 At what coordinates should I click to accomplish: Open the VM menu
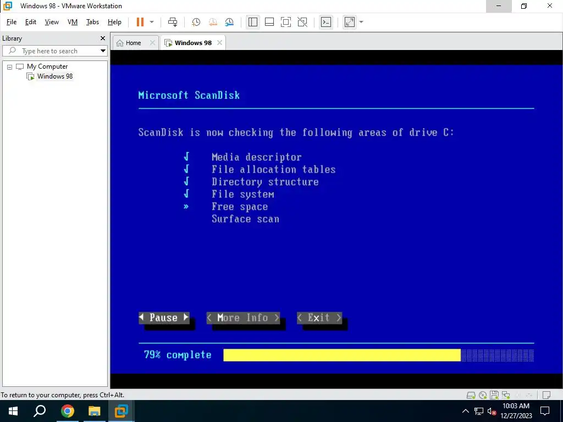point(73,22)
